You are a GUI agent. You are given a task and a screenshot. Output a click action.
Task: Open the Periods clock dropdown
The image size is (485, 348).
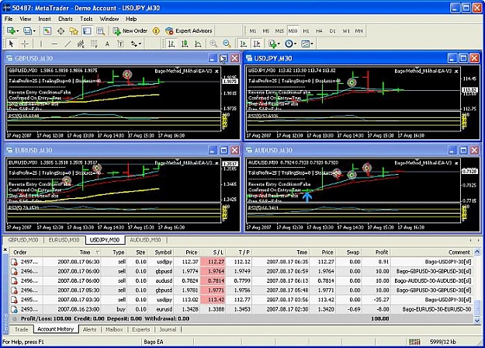[x=290, y=44]
